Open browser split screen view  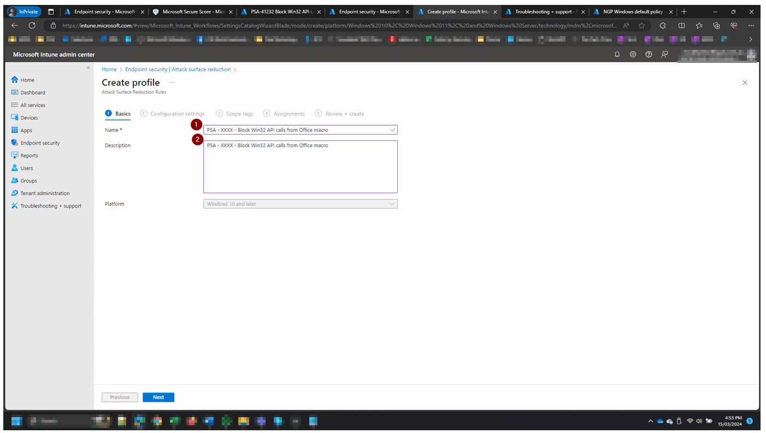coord(681,25)
